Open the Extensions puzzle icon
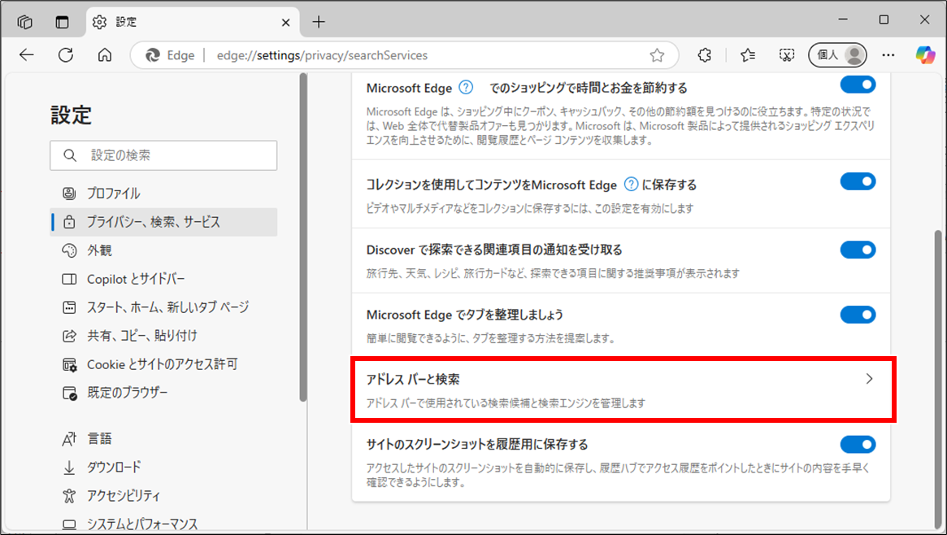The image size is (947, 535). (704, 55)
